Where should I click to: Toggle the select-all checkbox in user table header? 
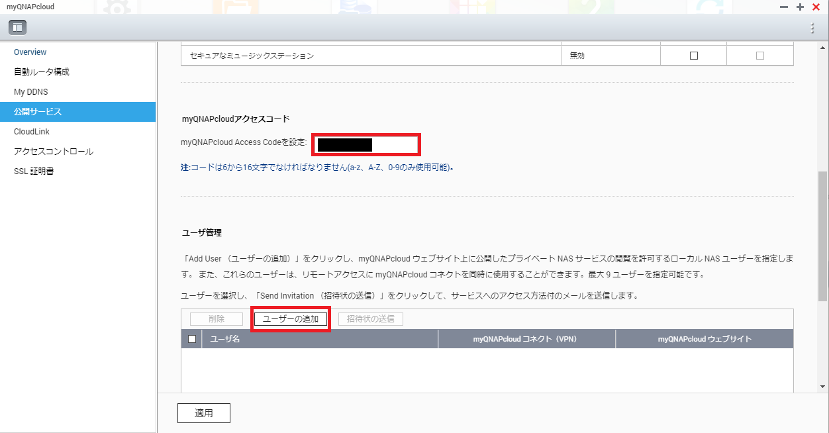click(x=192, y=339)
